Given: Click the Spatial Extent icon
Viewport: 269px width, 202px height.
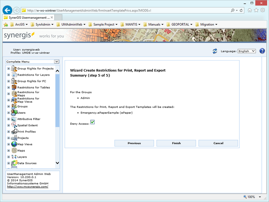Looking at the screenshot, I should pyautogui.click(x=13, y=125).
